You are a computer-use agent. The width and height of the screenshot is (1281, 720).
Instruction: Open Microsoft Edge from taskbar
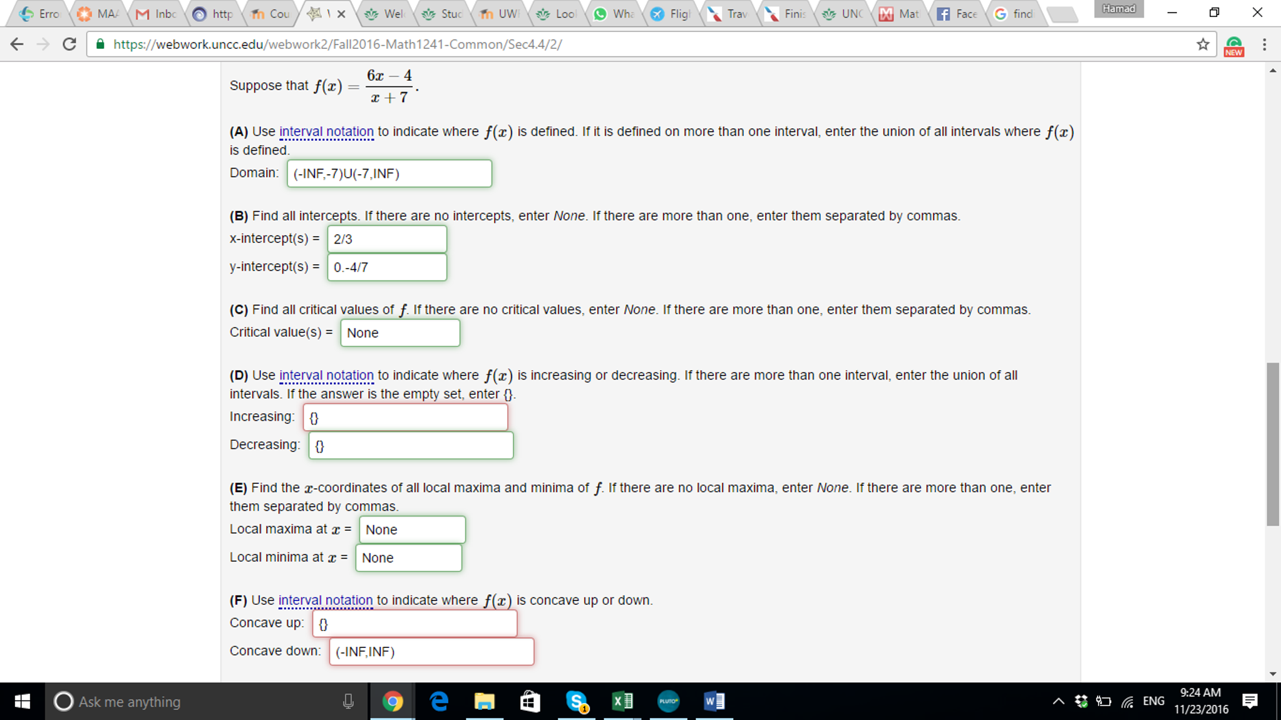tap(439, 701)
